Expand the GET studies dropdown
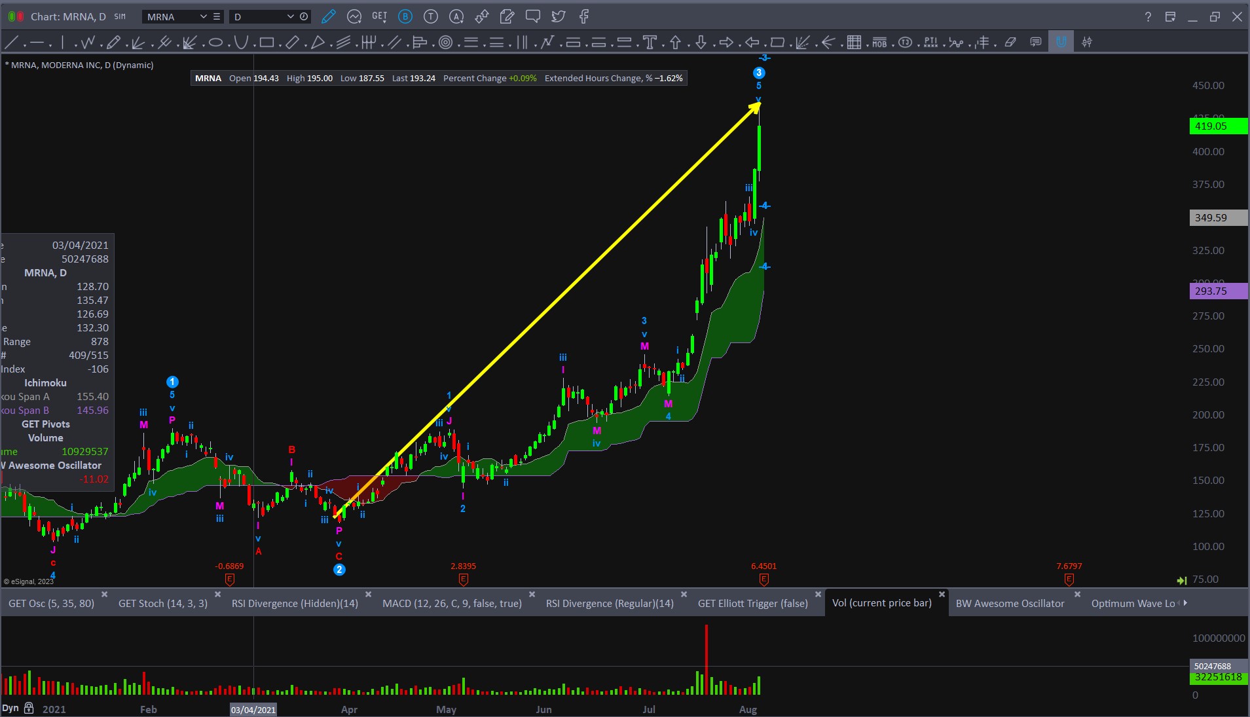Image resolution: width=1250 pixels, height=717 pixels. [380, 16]
